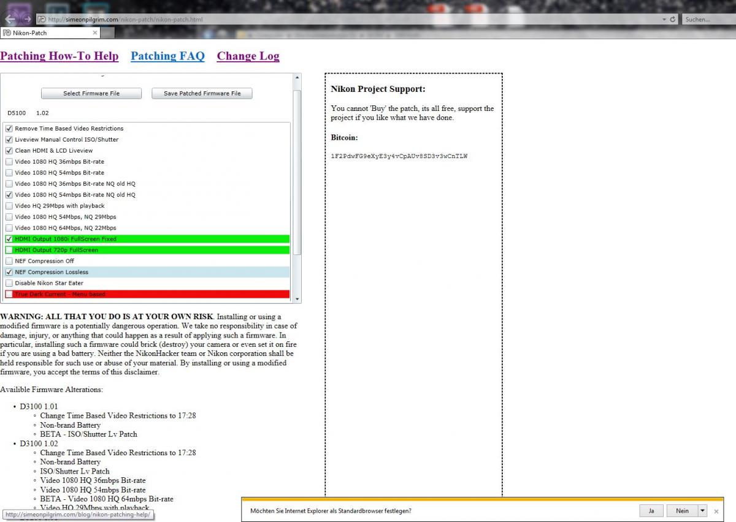Click the Availible Firmware Alterations text
The image size is (736, 522).
(52, 390)
